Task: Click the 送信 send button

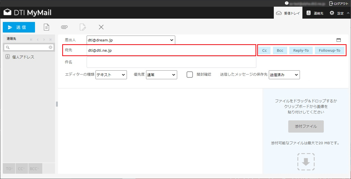Action: (19, 27)
